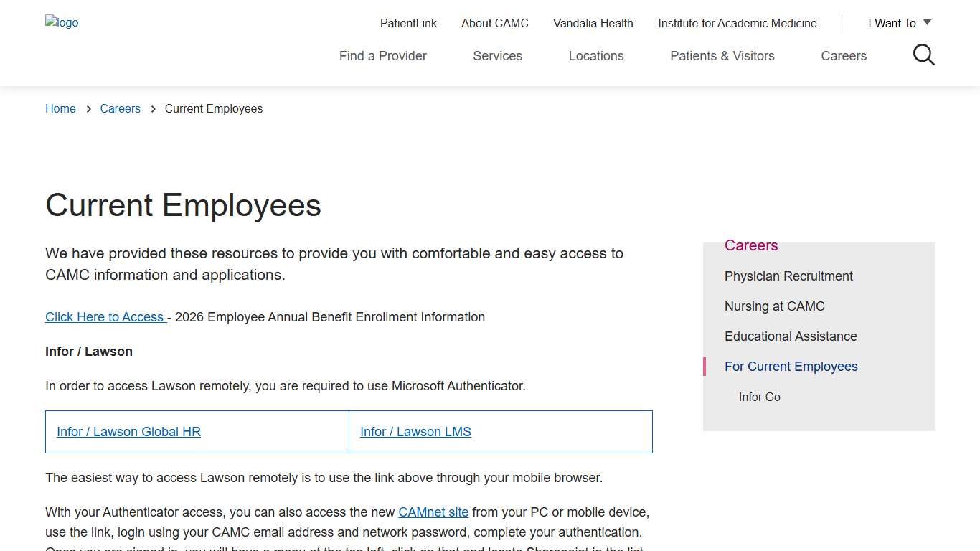Click the chevron after Home breadcrumb

click(88, 108)
